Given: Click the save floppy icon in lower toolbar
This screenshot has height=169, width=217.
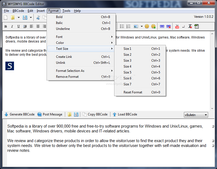Looking at the screenshot, I should (76, 114).
